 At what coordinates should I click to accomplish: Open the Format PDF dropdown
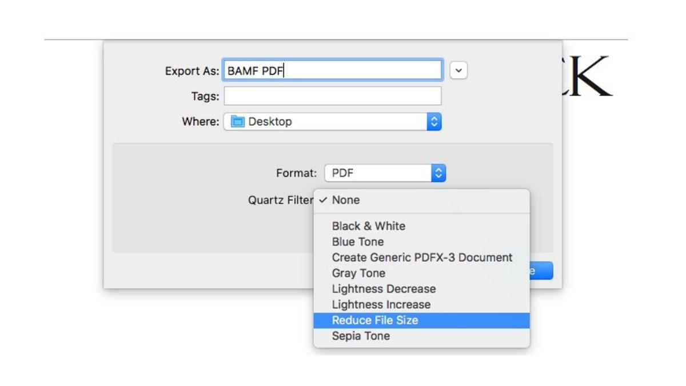click(x=384, y=173)
